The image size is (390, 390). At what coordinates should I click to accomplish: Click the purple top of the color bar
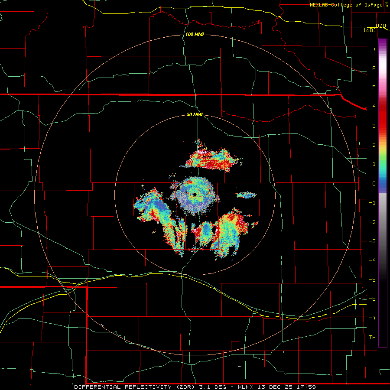pos(383,42)
